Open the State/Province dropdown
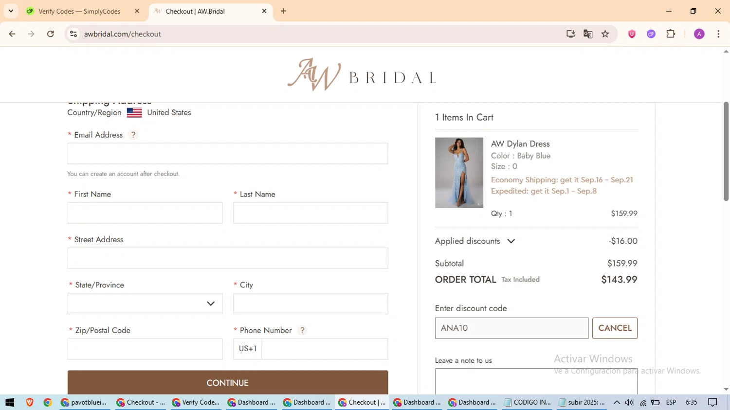This screenshot has width=730, height=410. point(145,303)
